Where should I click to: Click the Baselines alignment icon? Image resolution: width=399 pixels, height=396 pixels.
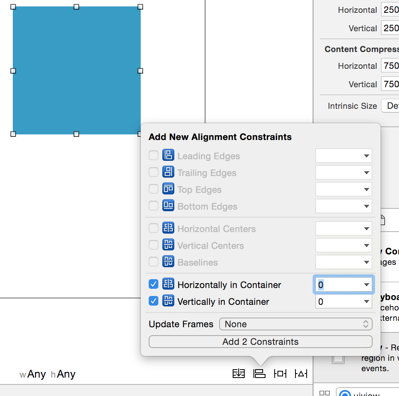click(x=168, y=262)
